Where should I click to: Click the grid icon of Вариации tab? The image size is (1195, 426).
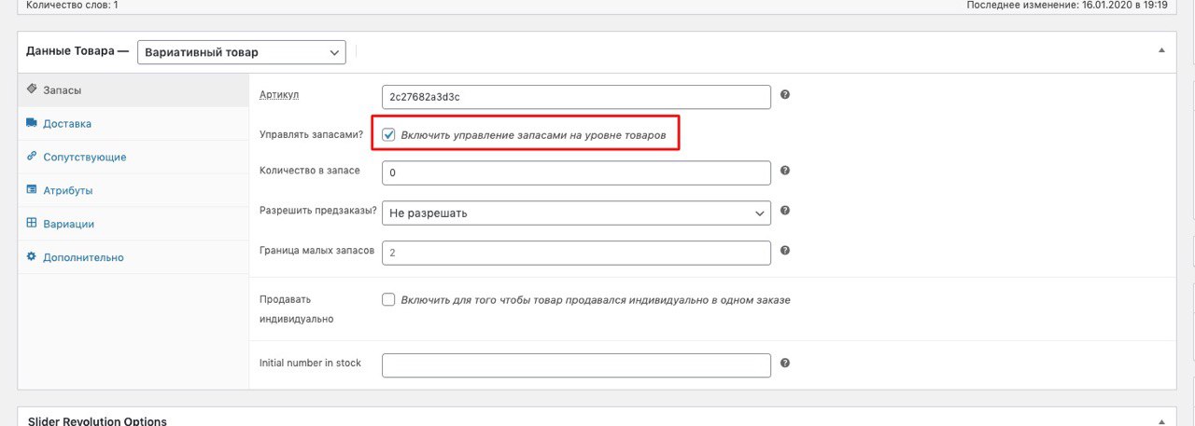click(x=32, y=224)
